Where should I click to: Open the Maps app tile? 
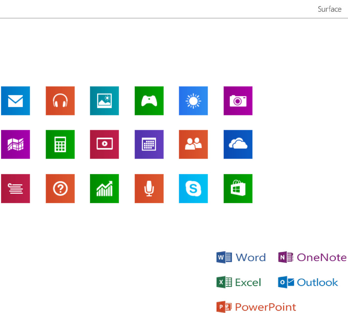tap(16, 144)
